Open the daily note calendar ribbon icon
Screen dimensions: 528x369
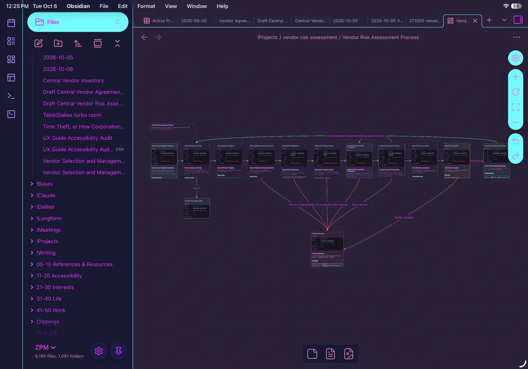[x=11, y=23]
